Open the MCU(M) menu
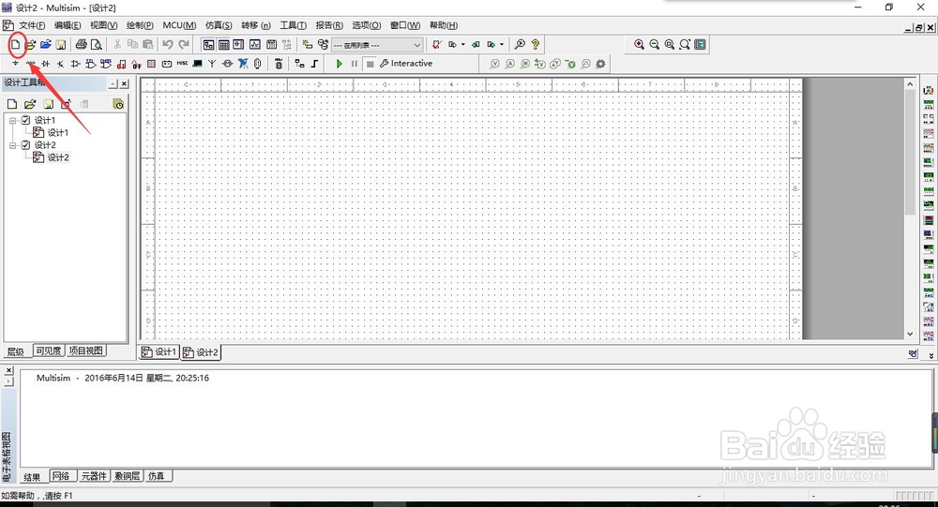Image resolution: width=938 pixels, height=507 pixels. coord(179,25)
